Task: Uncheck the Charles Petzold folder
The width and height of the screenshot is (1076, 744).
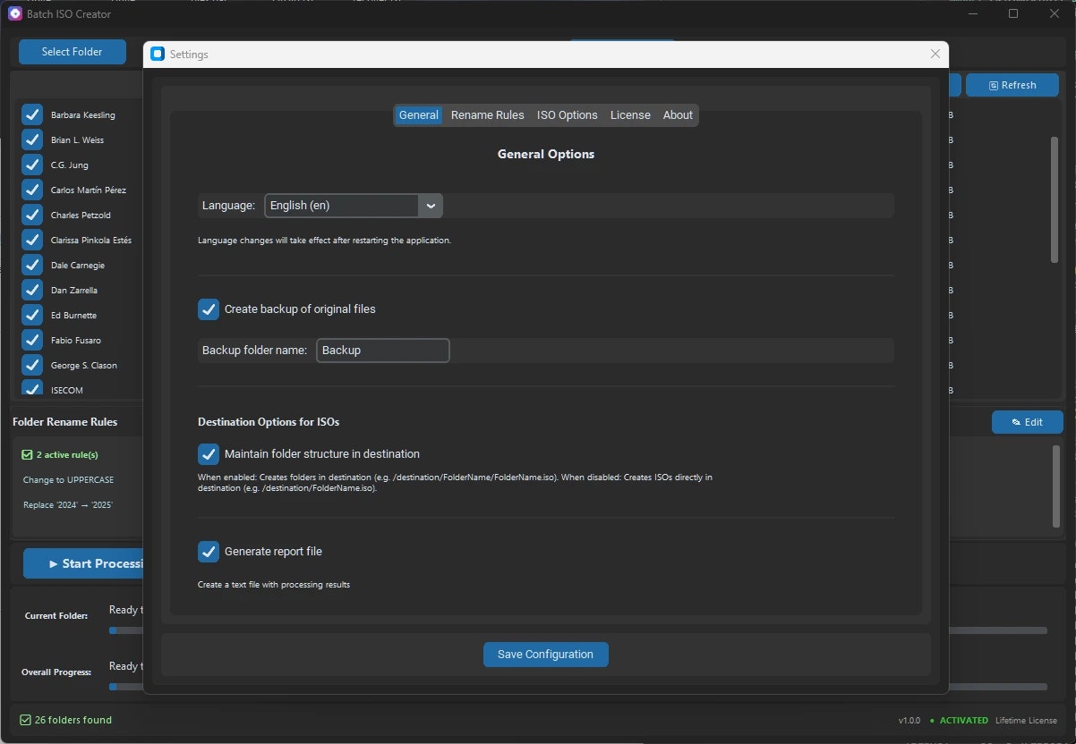Action: [x=32, y=216]
